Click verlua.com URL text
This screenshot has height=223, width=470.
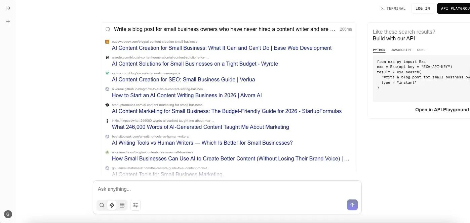point(146,73)
